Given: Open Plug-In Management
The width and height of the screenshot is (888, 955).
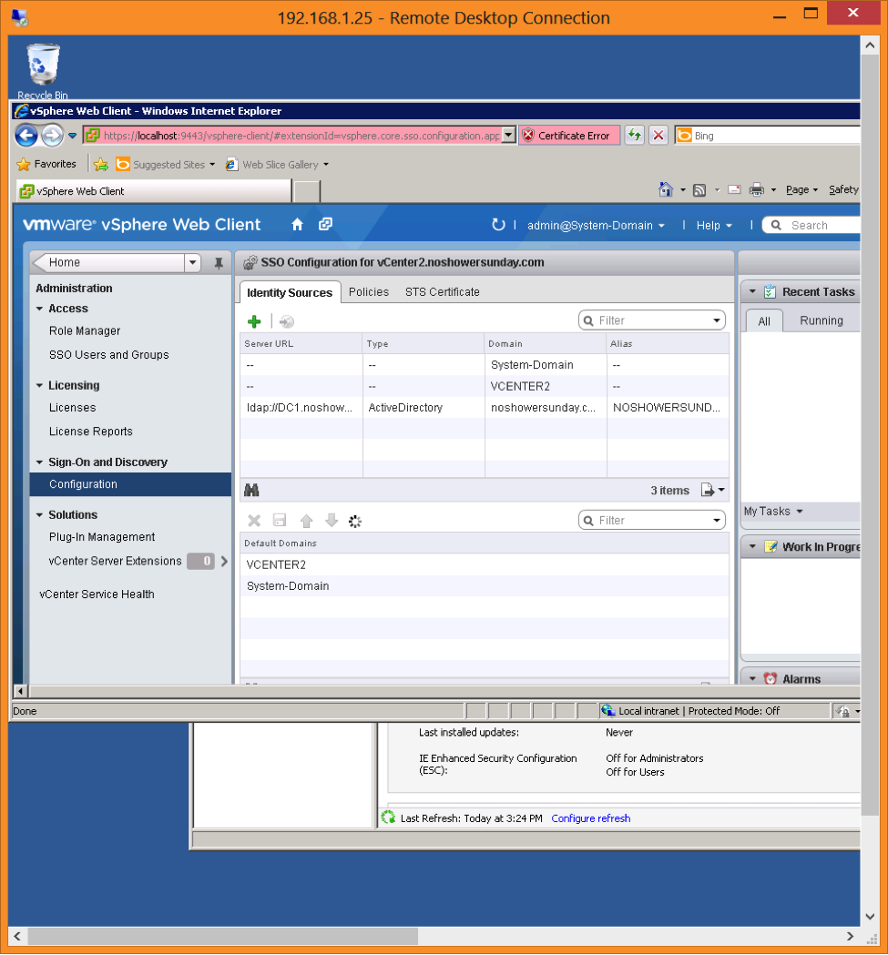Looking at the screenshot, I should point(102,536).
